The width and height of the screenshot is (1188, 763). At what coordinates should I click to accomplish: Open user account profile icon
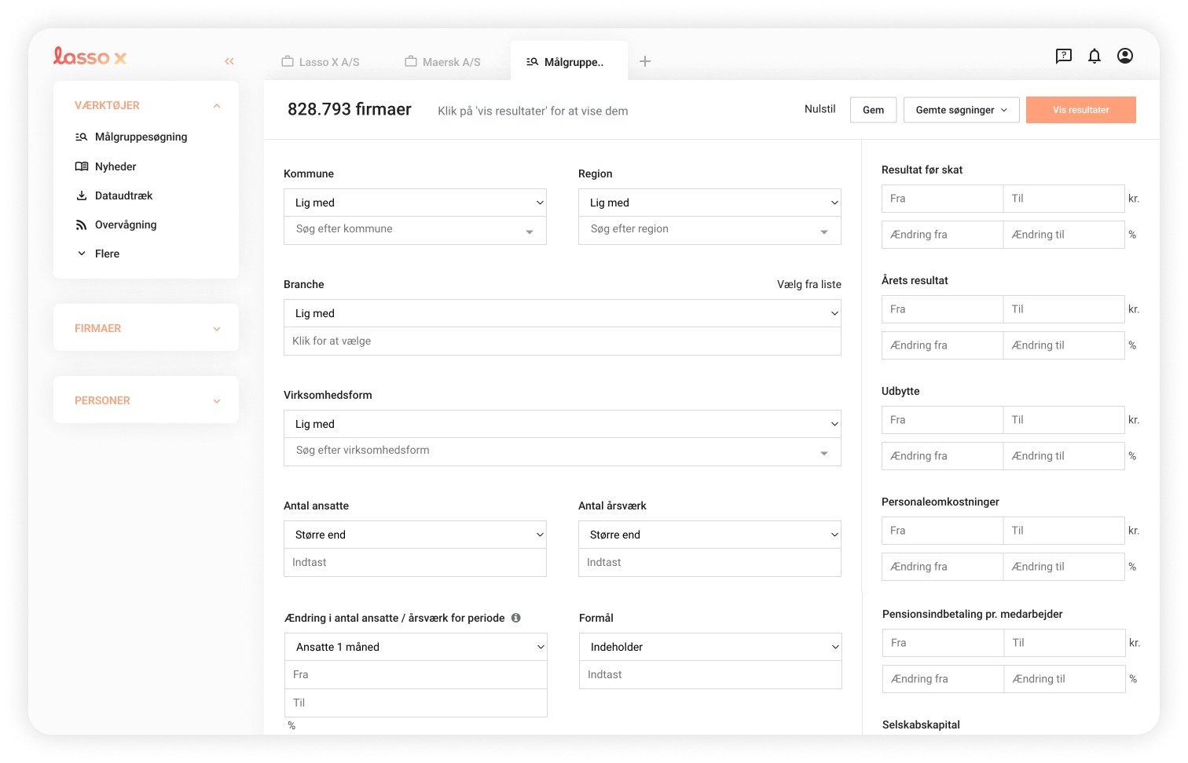1125,56
